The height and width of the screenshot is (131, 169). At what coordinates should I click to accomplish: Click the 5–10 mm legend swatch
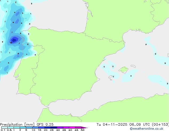(29, 128)
